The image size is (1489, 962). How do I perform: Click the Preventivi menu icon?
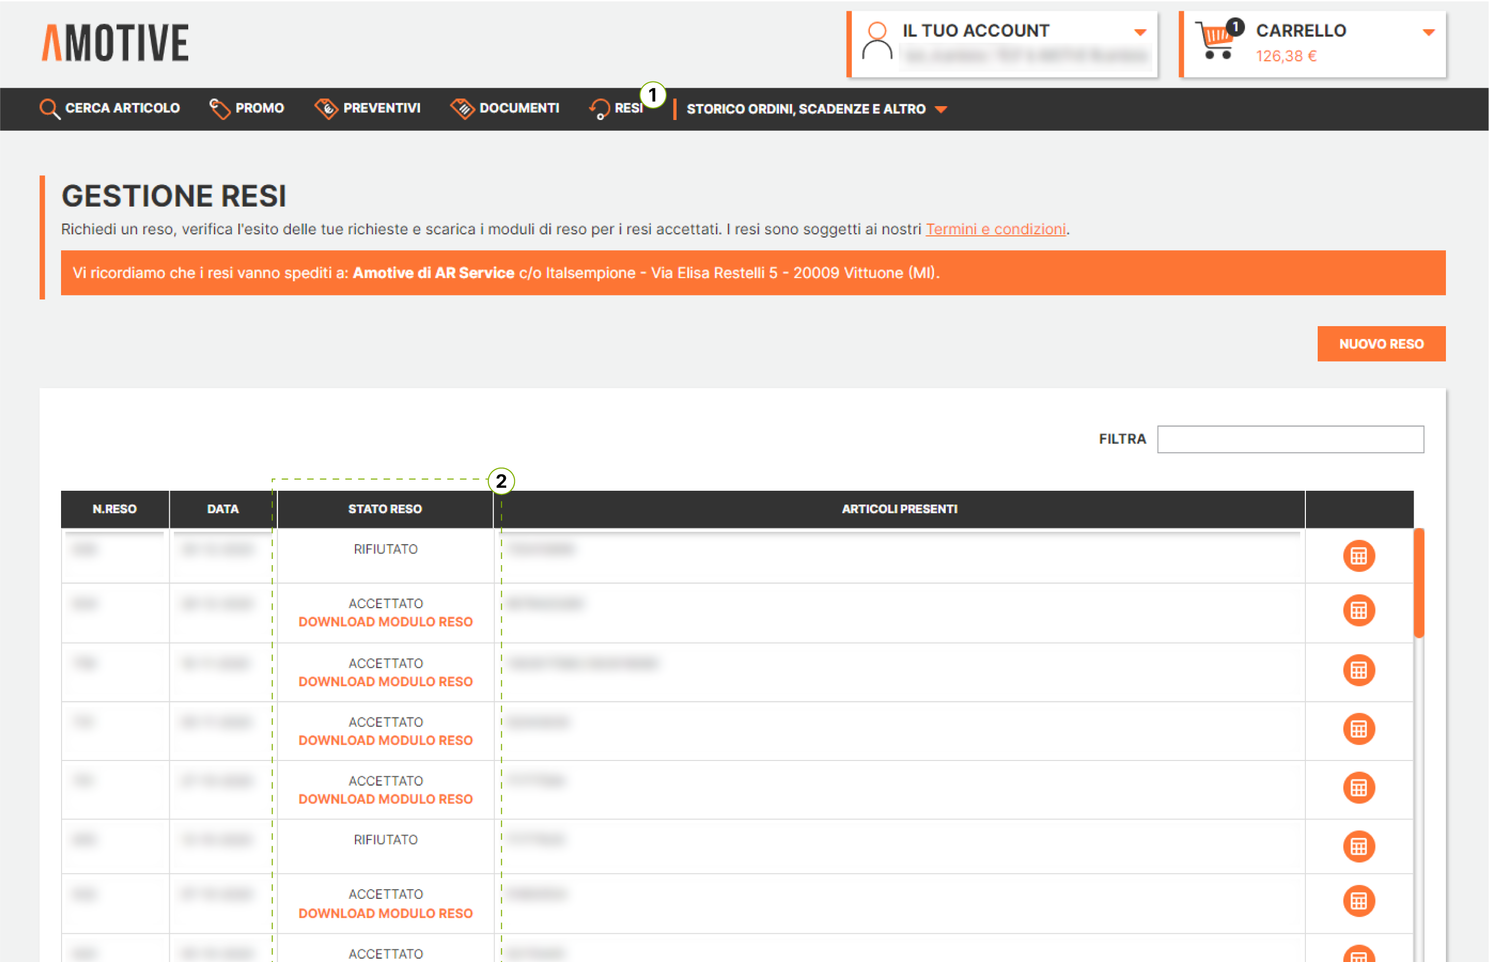(326, 109)
